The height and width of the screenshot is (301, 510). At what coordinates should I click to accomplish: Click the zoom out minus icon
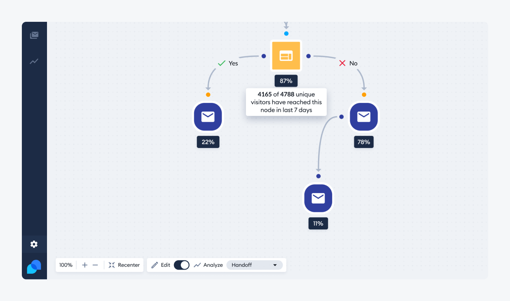click(x=95, y=265)
